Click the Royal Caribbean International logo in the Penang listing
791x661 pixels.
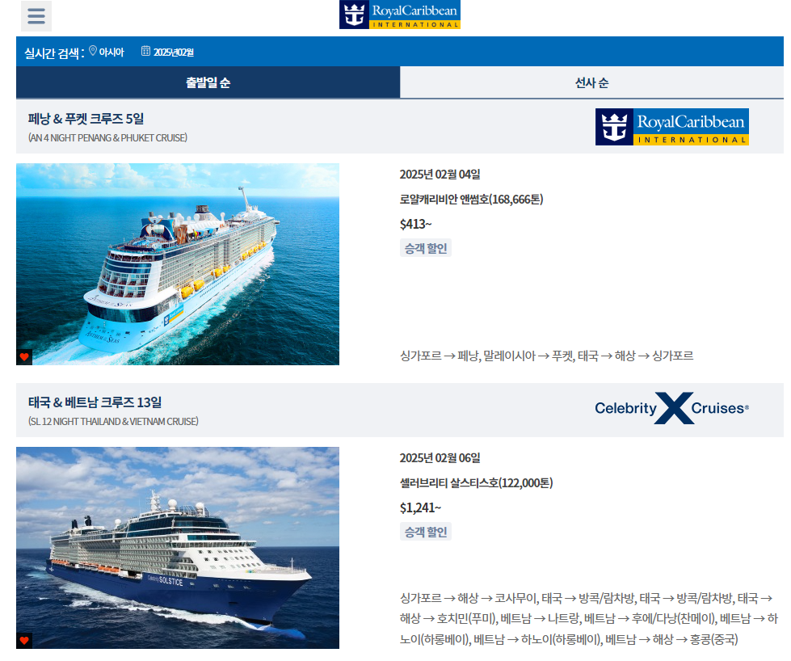click(672, 127)
